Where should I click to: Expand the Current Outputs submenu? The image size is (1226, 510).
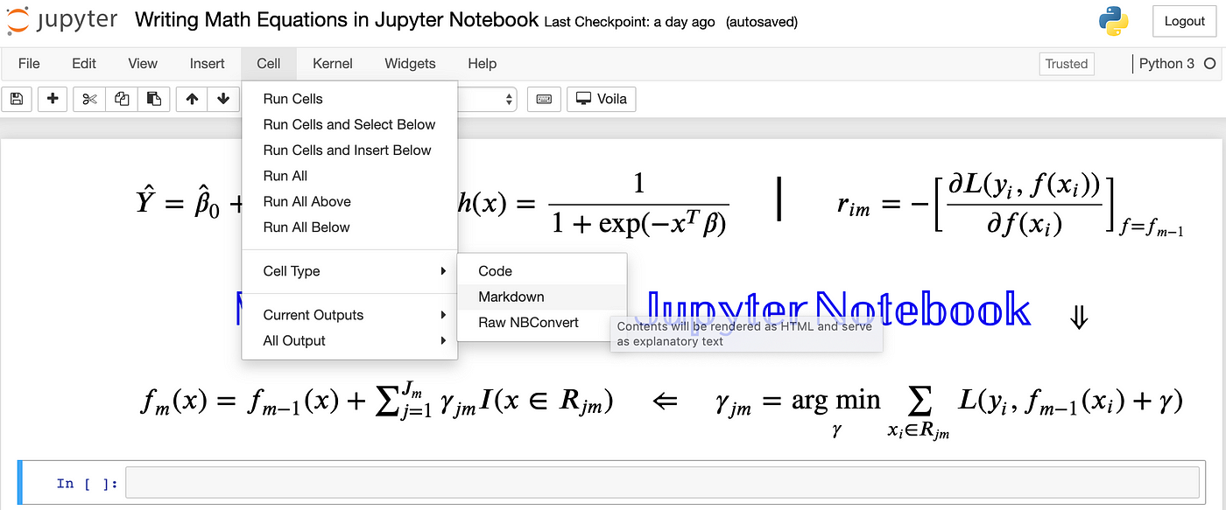coord(349,315)
